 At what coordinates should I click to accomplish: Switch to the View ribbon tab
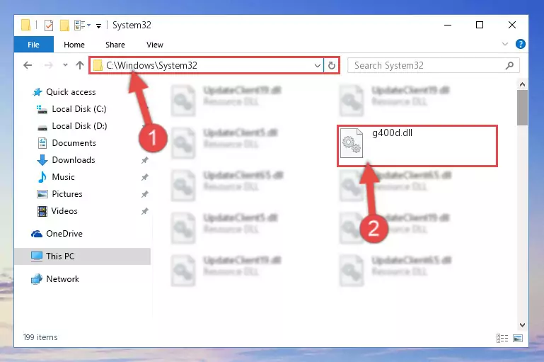tap(155, 45)
